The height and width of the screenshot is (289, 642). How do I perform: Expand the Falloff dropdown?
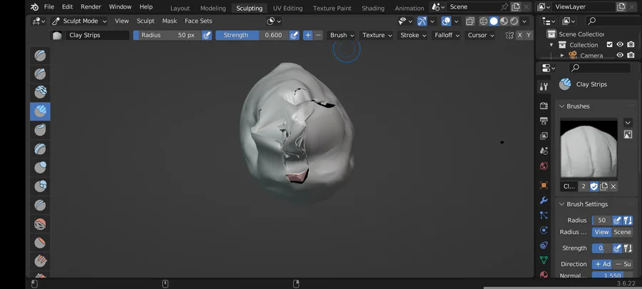point(447,35)
